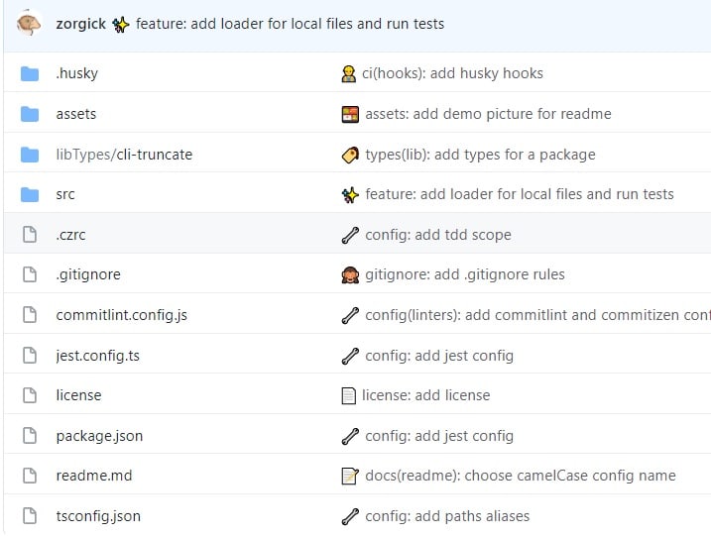Viewport: 711px width, 536px height.
Task: Open commit 'docs(readme): choose camelCase config name'
Action: coord(520,476)
